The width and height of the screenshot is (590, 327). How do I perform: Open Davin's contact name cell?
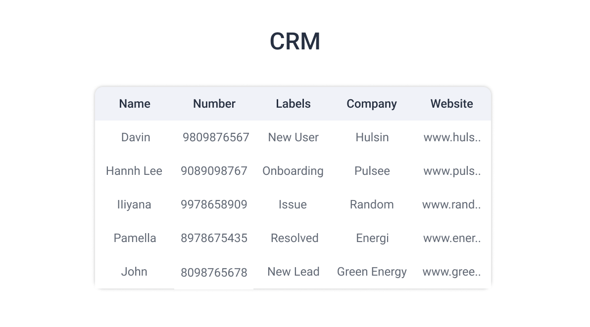point(136,137)
